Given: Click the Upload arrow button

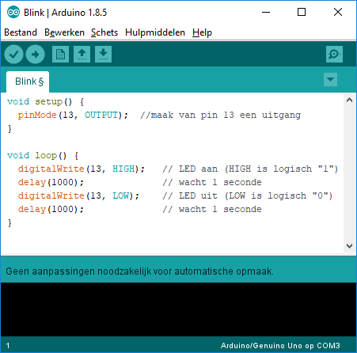Looking at the screenshot, I should (x=35, y=55).
